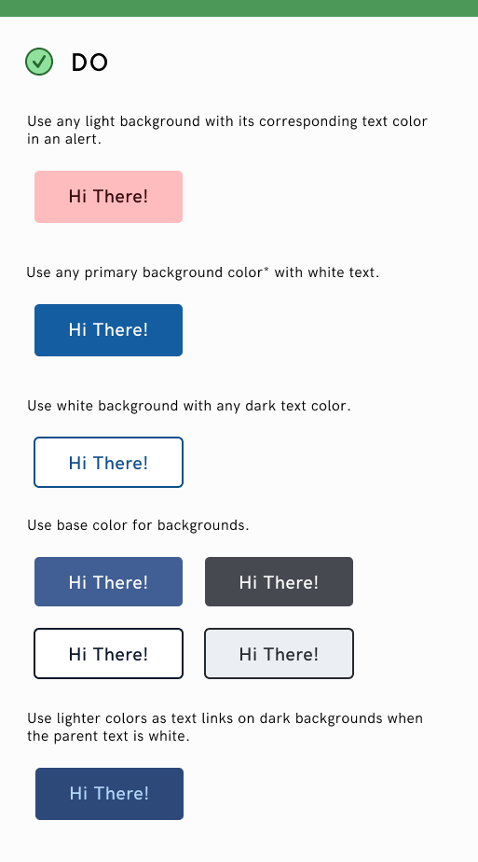Click the solid blue primary Hi There! button

click(109, 330)
